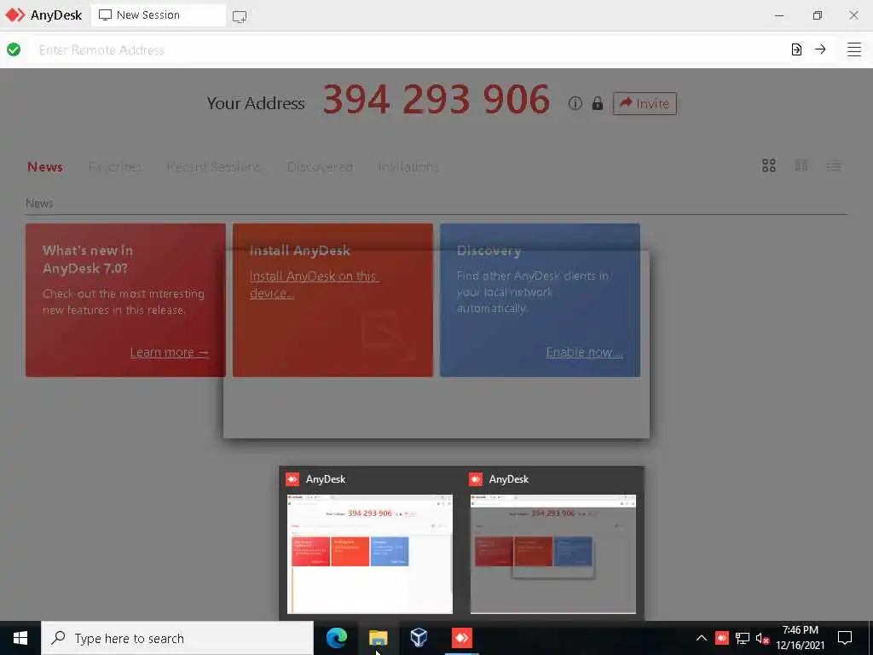Open the VirtualBox cube icon in the taskbar

(419, 638)
